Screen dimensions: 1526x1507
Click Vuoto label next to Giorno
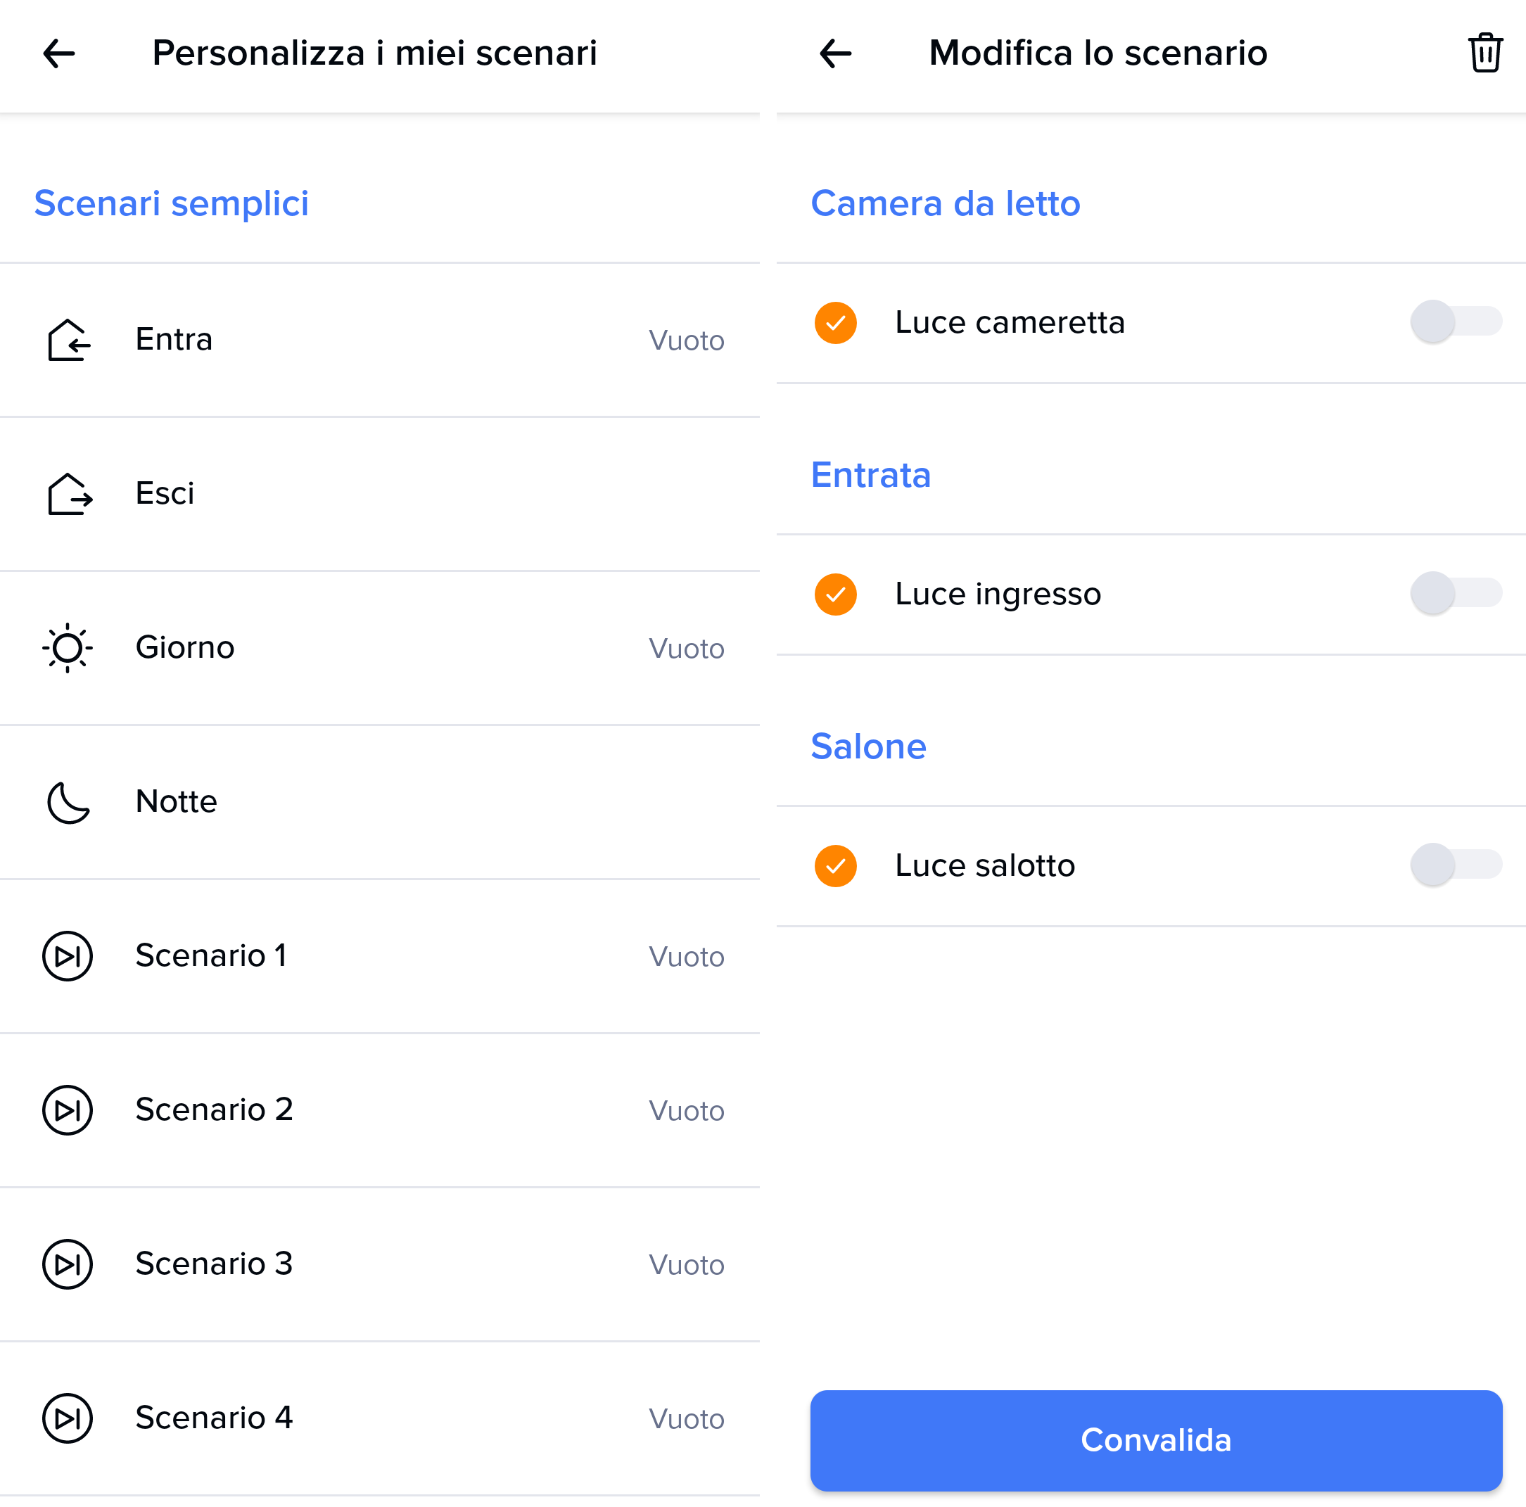coord(685,649)
